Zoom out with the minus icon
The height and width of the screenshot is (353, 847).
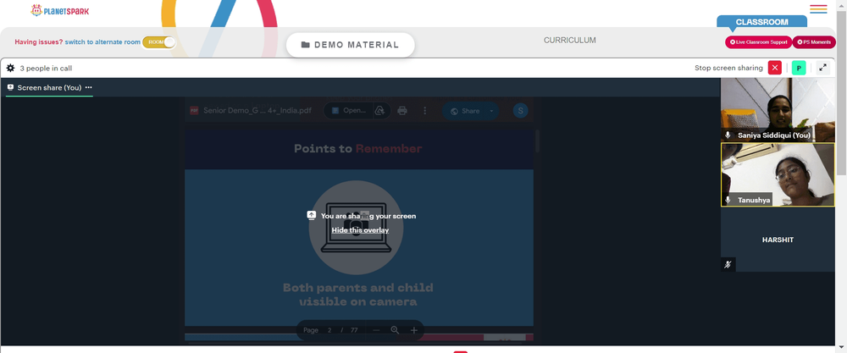[377, 330]
